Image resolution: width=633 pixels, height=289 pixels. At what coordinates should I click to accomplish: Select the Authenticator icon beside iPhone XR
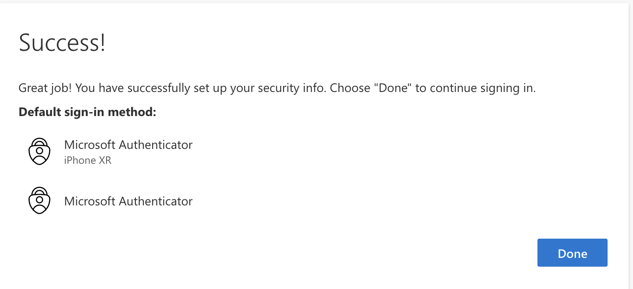pos(39,151)
